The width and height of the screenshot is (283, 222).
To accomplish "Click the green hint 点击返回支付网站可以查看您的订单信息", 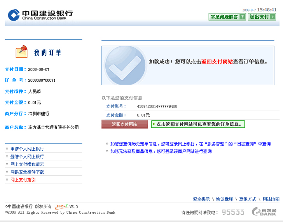I will point(198,124).
